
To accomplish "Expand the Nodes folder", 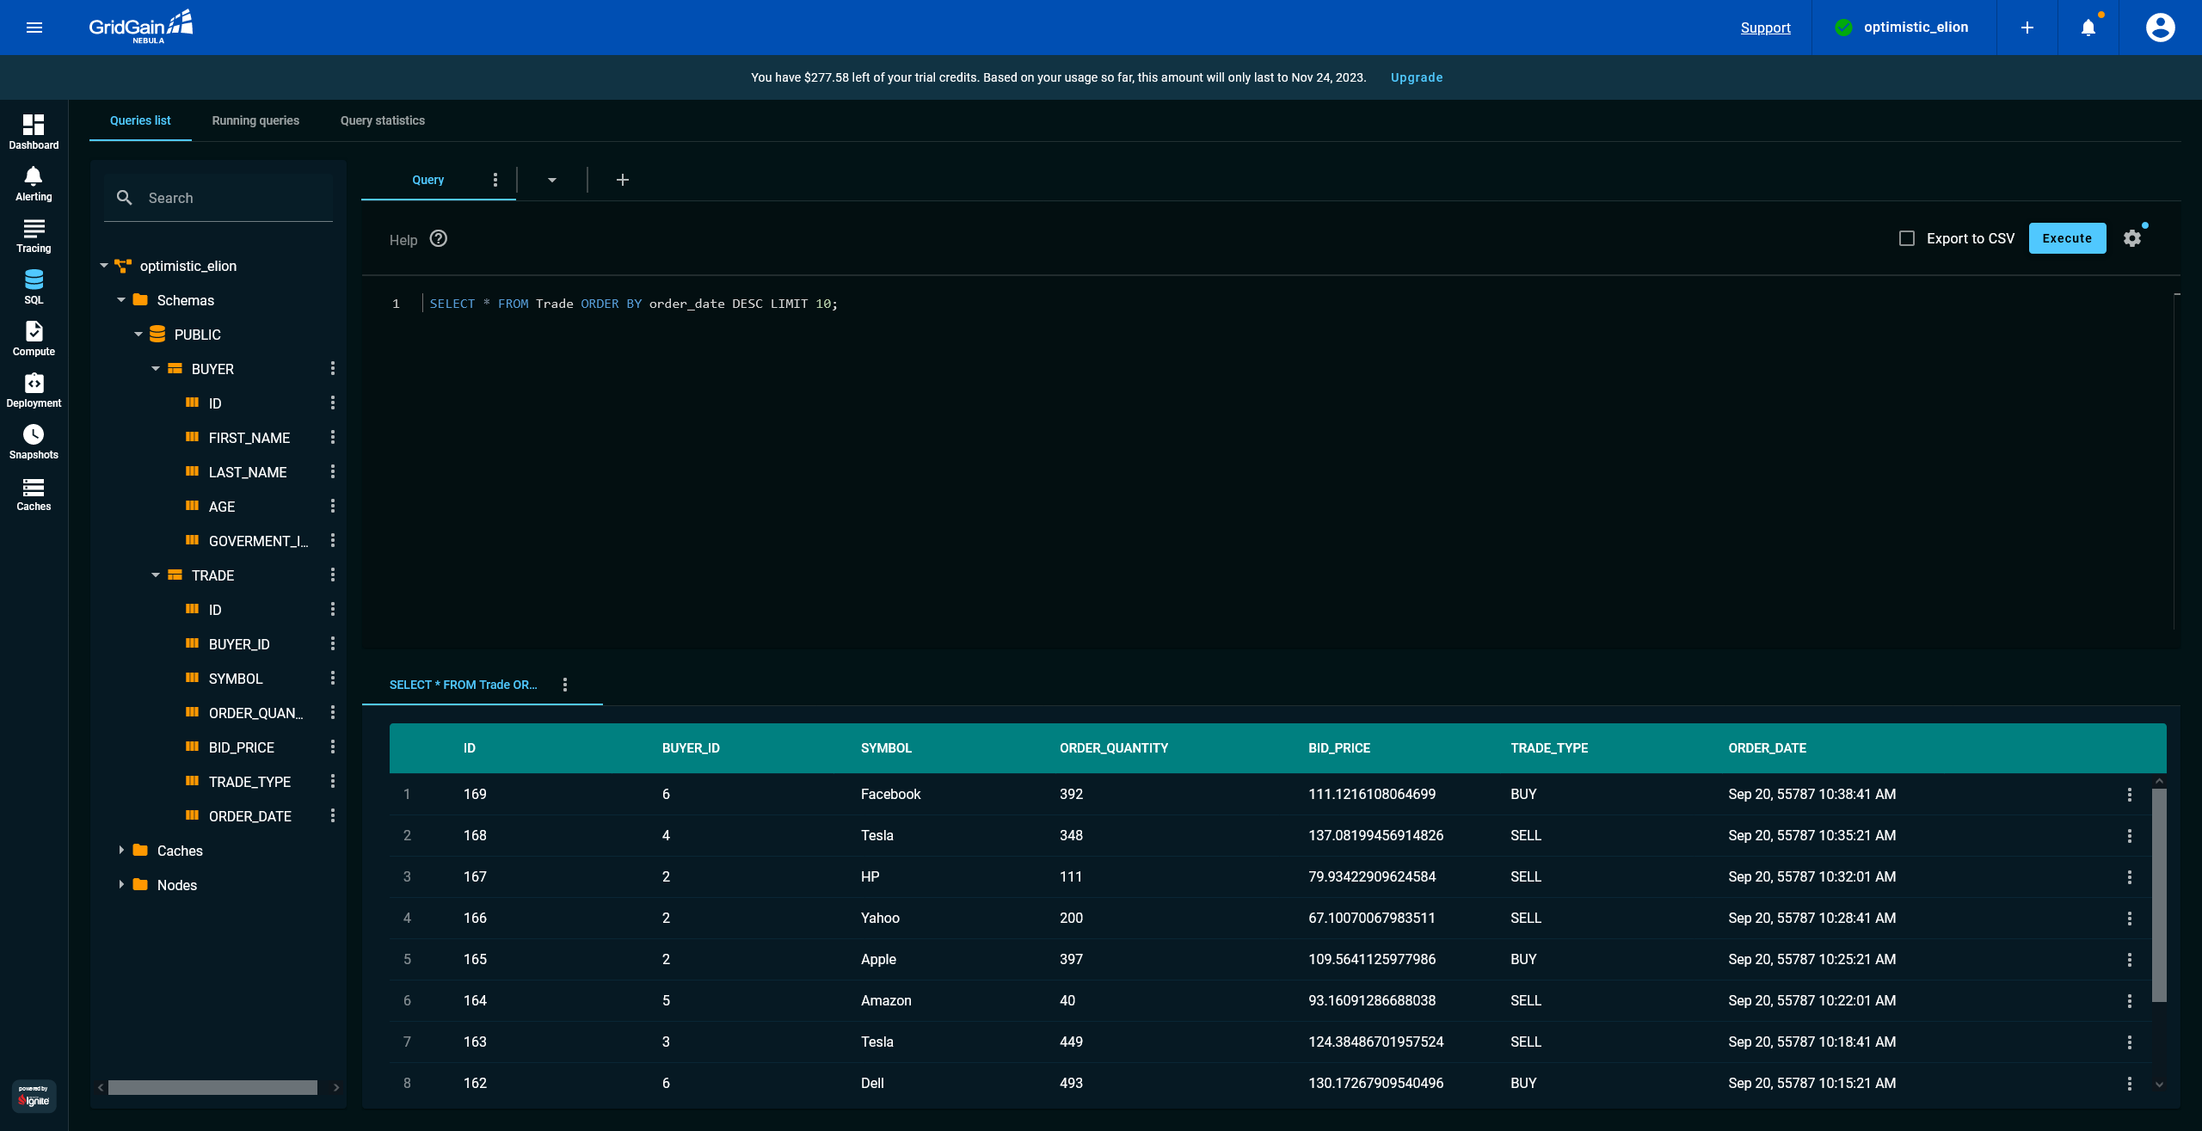I will (x=121, y=884).
